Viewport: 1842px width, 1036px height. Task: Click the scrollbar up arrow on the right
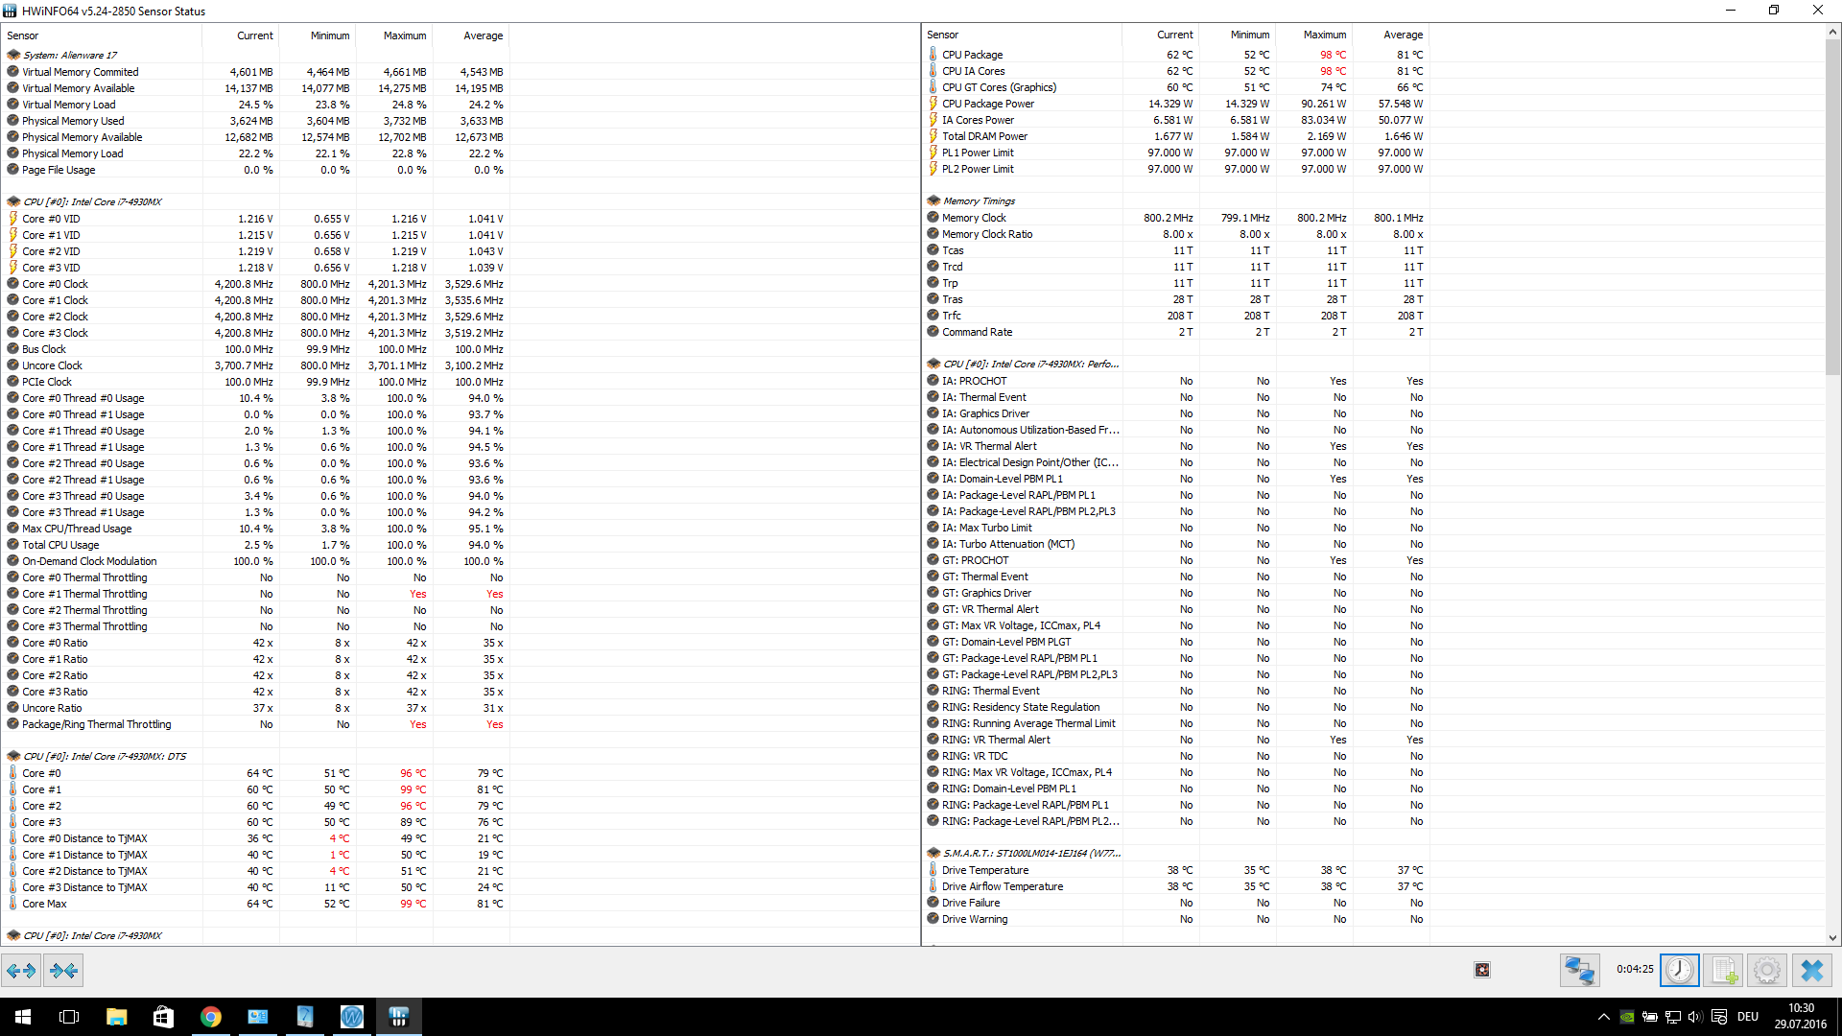click(x=1832, y=32)
